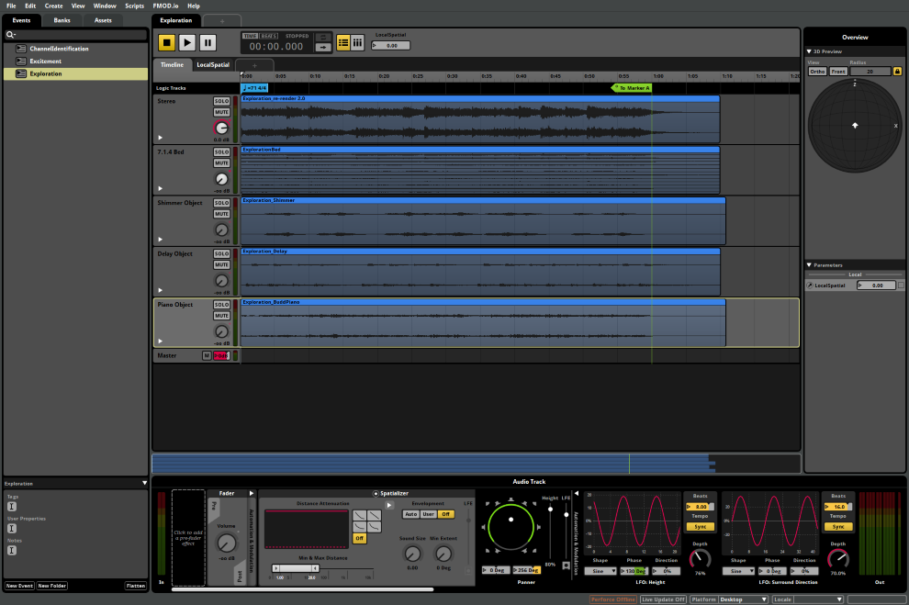
Task: Expand the Stereo track disclosure arrow
Action: click(x=161, y=138)
